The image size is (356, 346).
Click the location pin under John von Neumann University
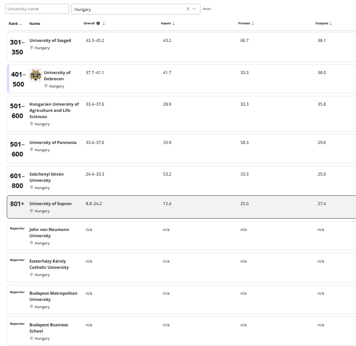[32, 243]
